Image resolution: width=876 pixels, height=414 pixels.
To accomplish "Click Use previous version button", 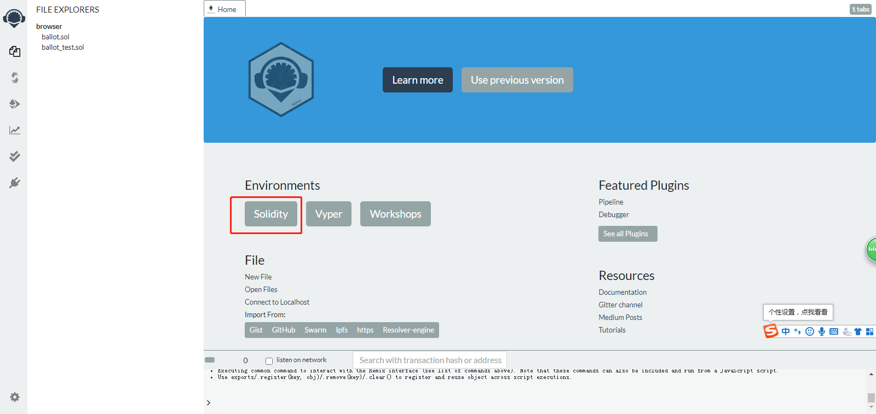I will click(517, 80).
